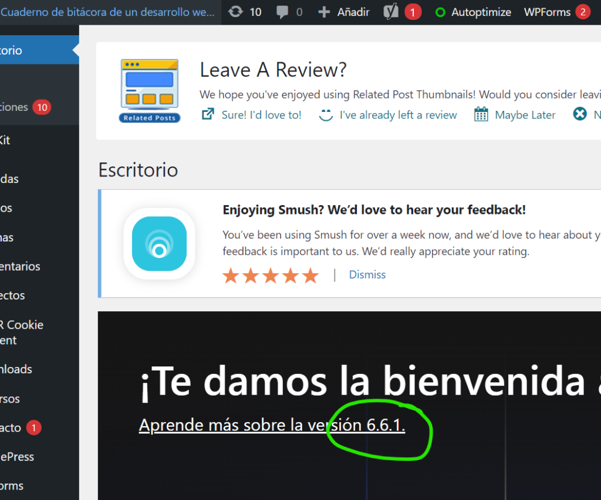Open the site title in the admin bar
Viewport: 601px width, 500px height.
(108, 12)
